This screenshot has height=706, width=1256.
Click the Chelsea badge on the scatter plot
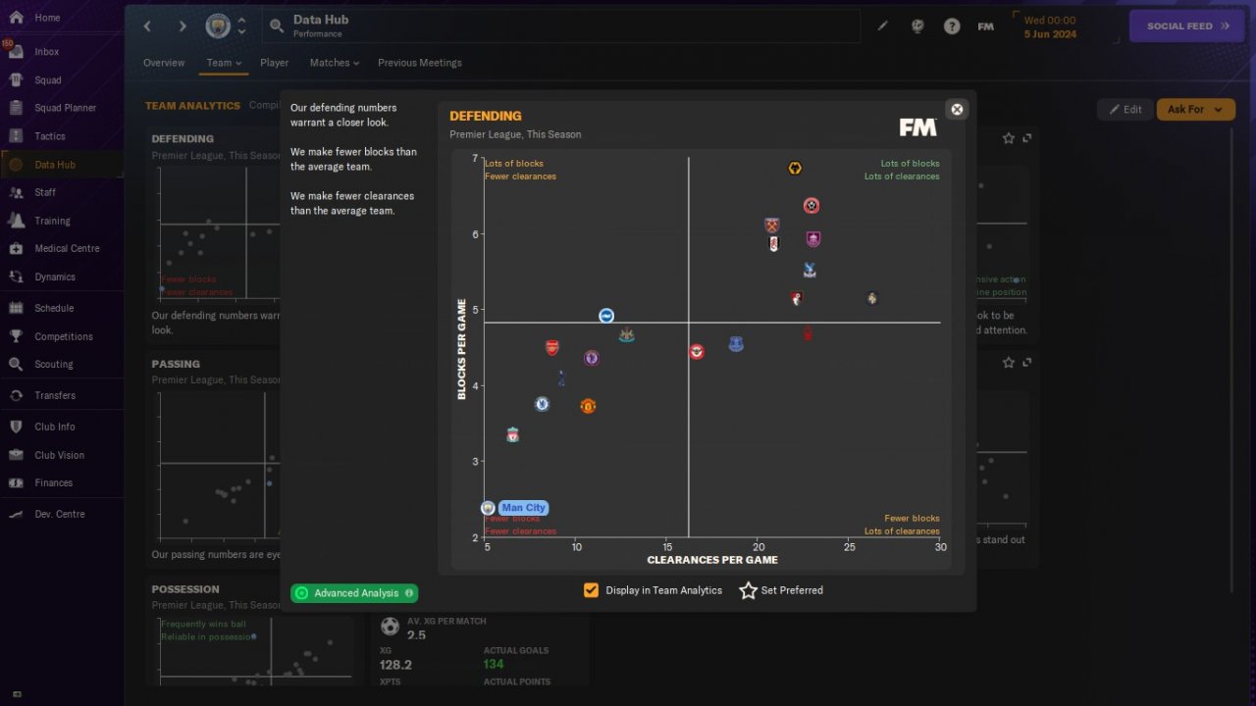click(542, 404)
